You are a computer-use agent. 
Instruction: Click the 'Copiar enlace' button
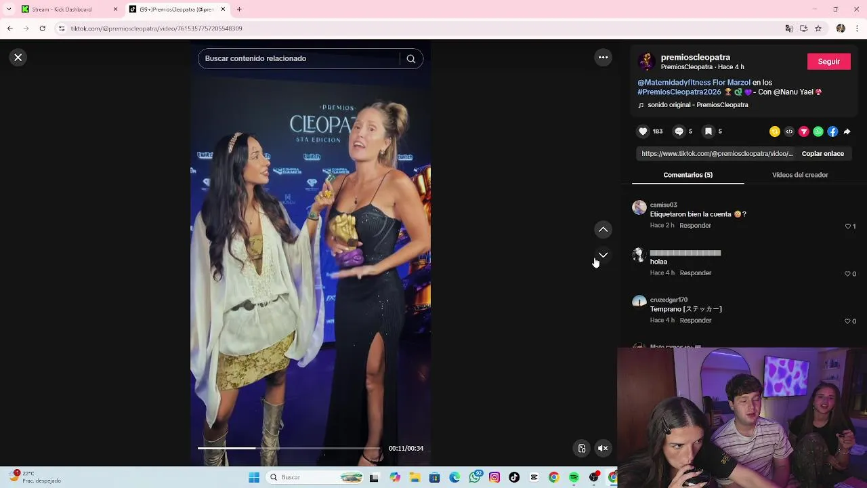(x=822, y=154)
